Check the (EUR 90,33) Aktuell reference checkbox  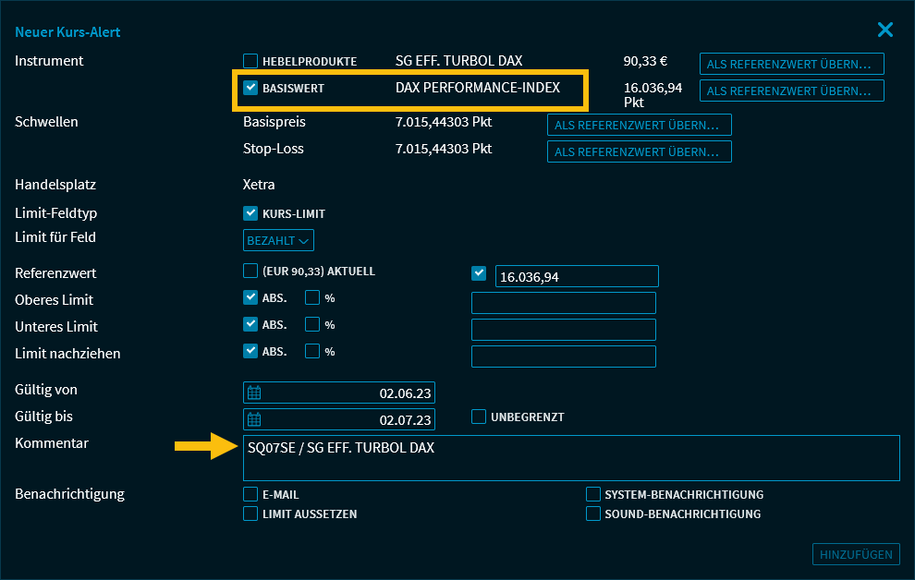pyautogui.click(x=250, y=272)
